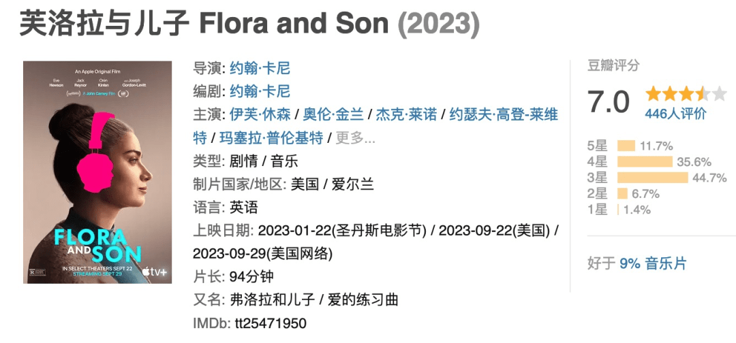Image resolution: width=736 pixels, height=343 pixels.
Task: Open actor page 奥伦·金兰
Action: tap(333, 115)
